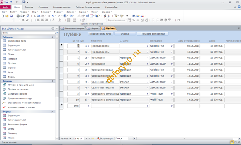Click the New record icon

(x=138, y=16)
